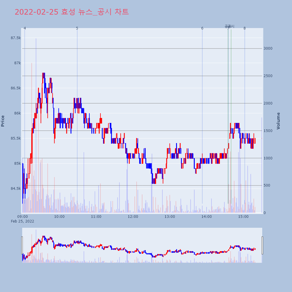Click the 10:00 time axis label

tap(59, 217)
